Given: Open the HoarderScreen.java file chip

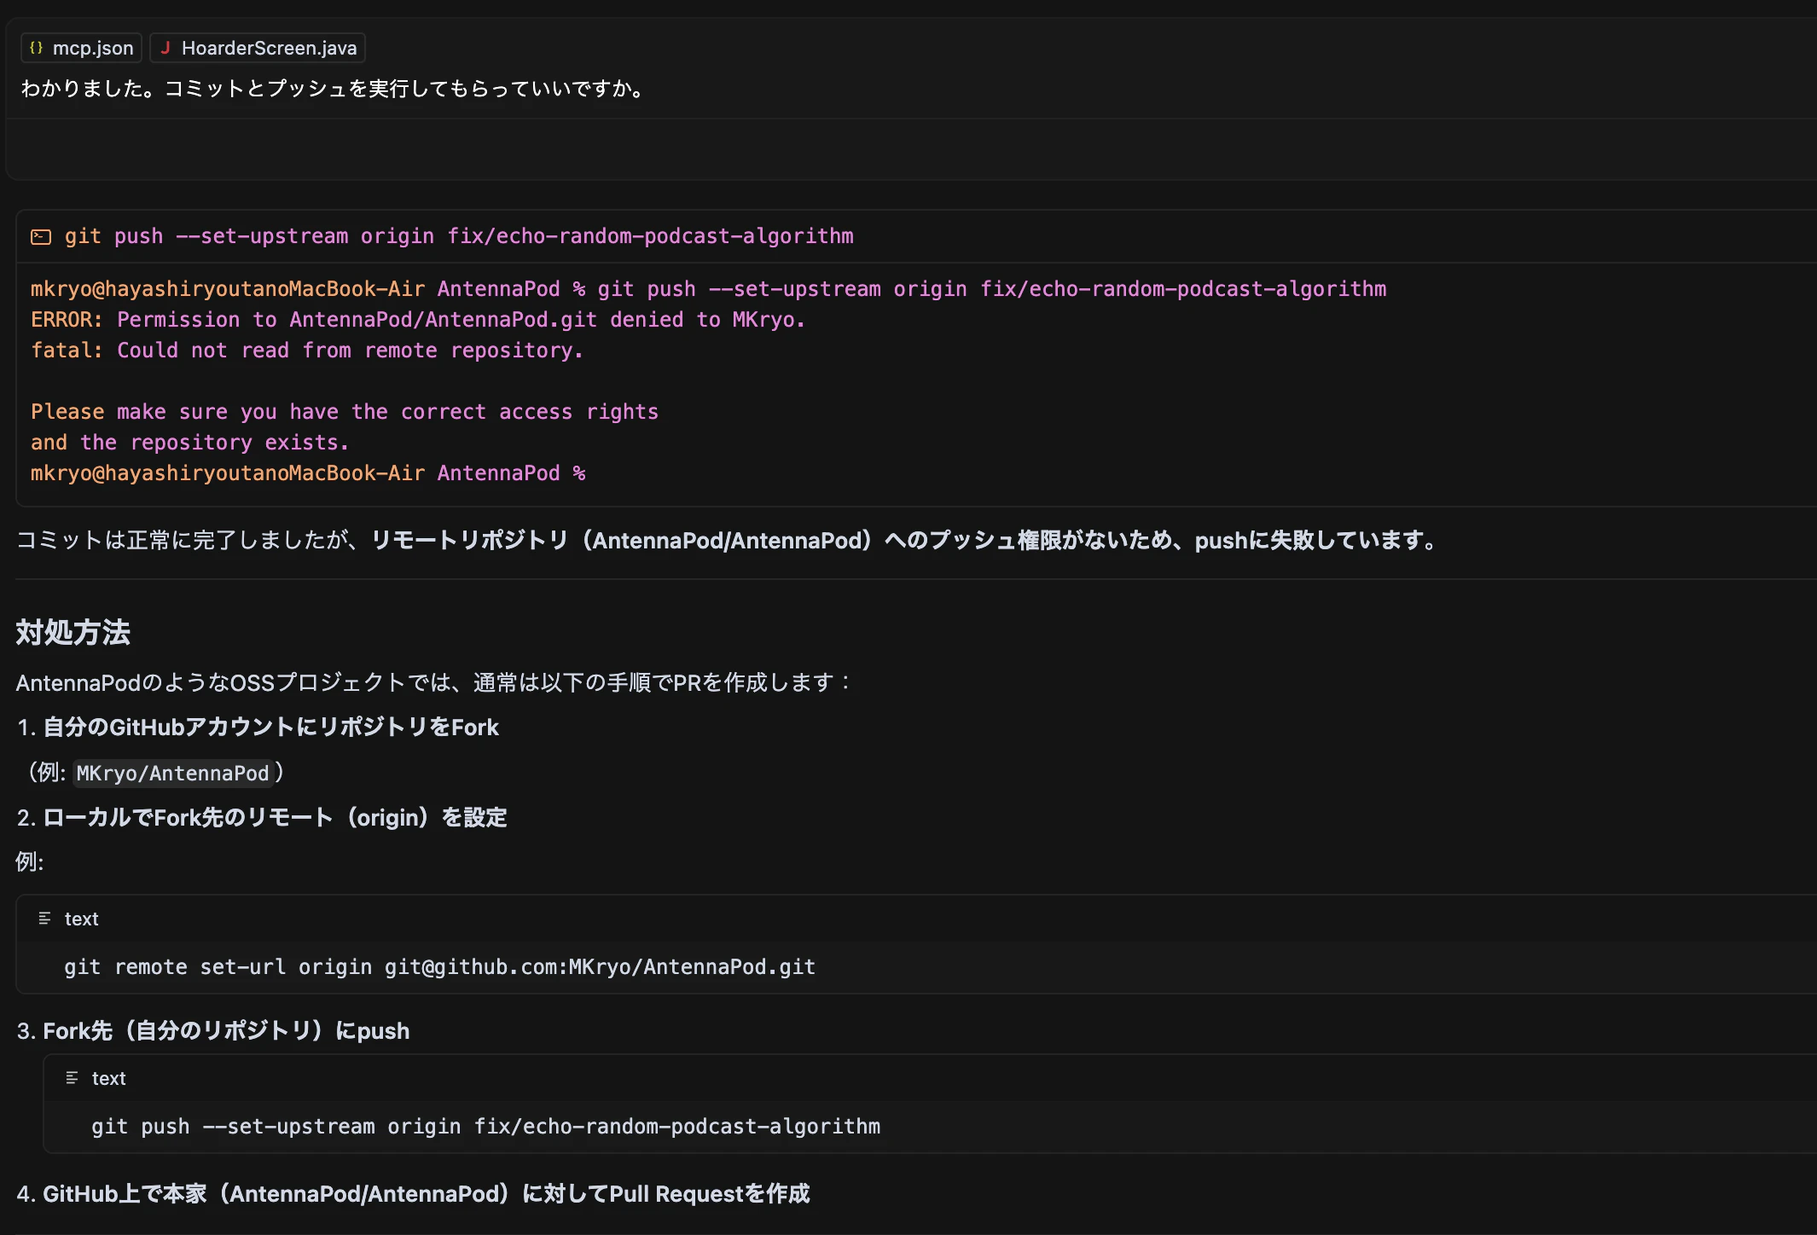Looking at the screenshot, I should [258, 48].
